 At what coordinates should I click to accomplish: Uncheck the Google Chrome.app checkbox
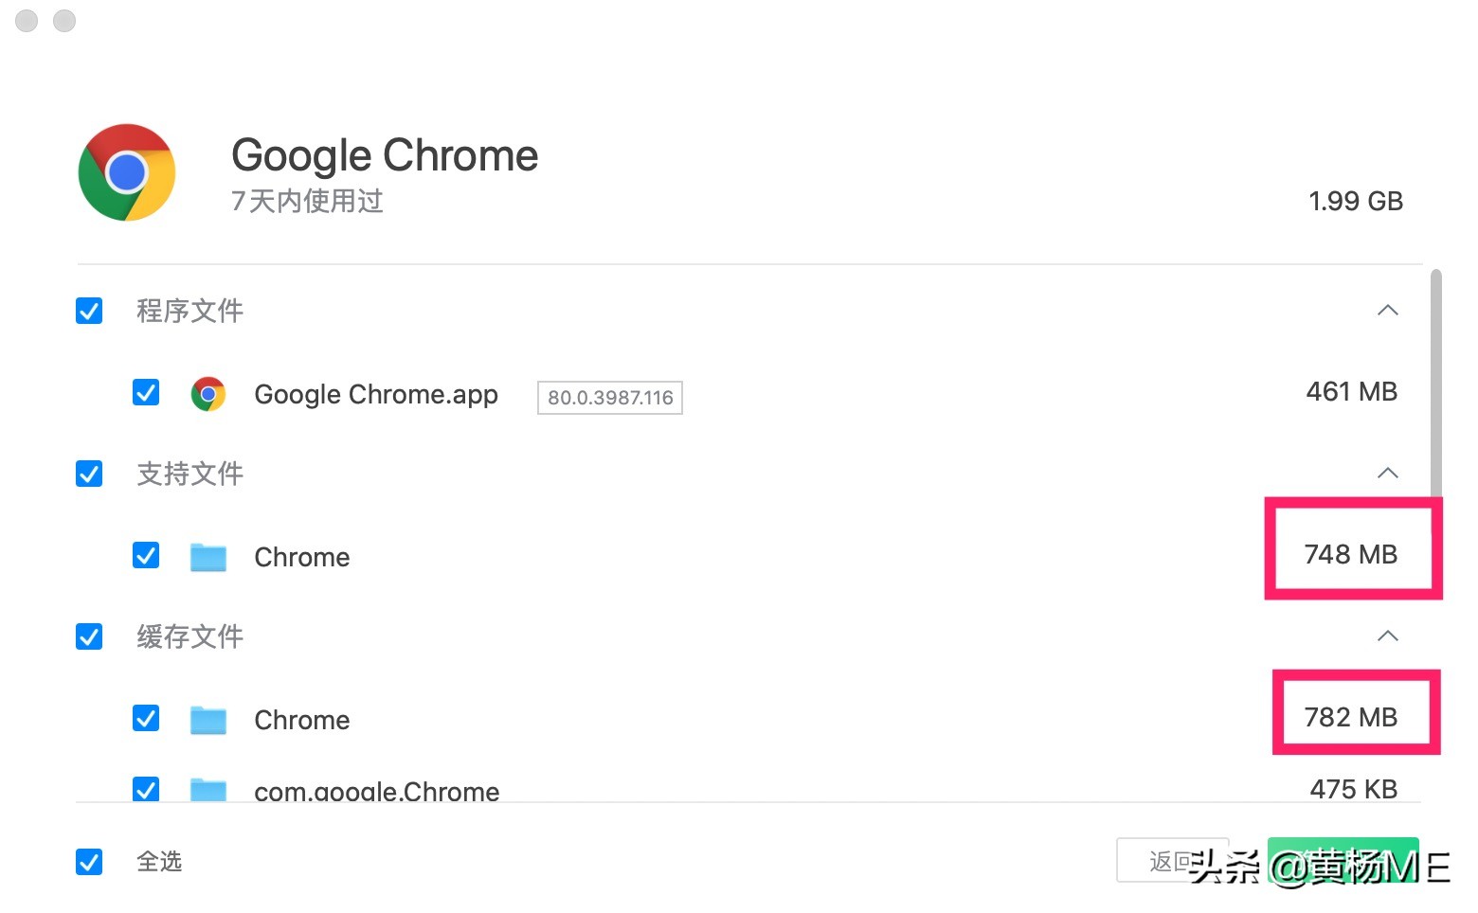(x=146, y=392)
